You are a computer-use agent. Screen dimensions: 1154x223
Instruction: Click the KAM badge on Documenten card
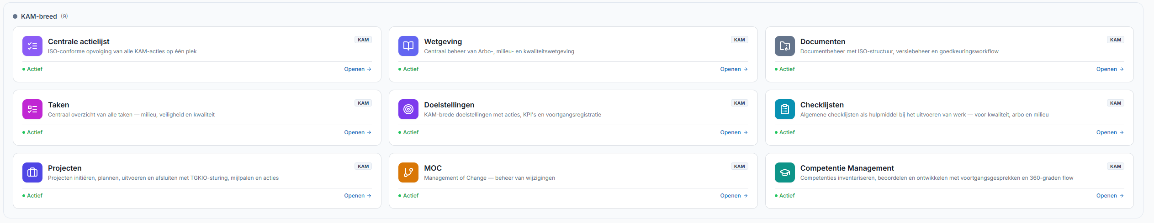1116,40
